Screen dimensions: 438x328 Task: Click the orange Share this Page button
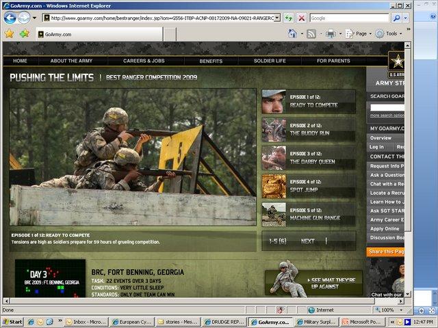click(x=385, y=251)
